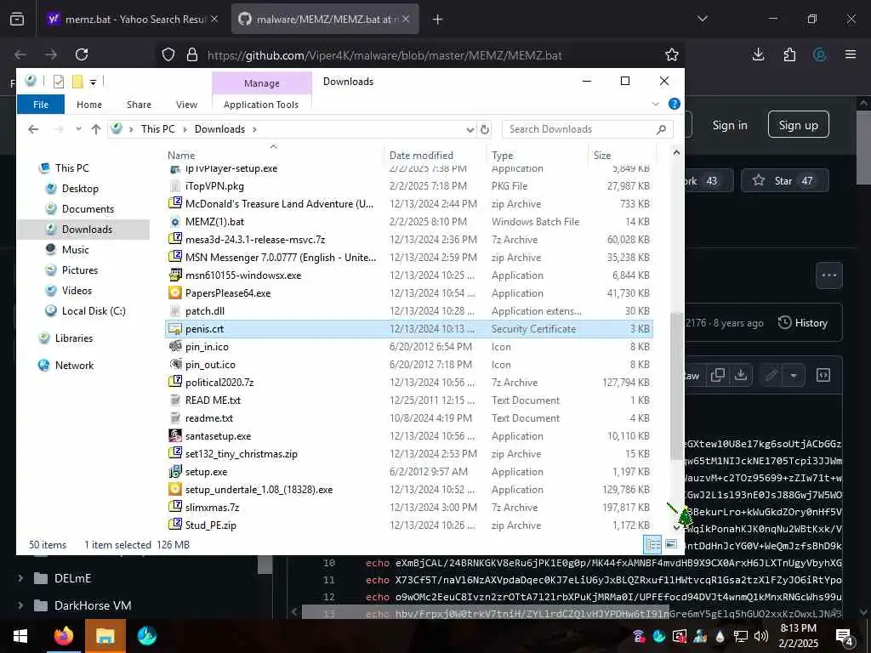Open the list all tabs dropdown
871x653 pixels.
coord(703,19)
